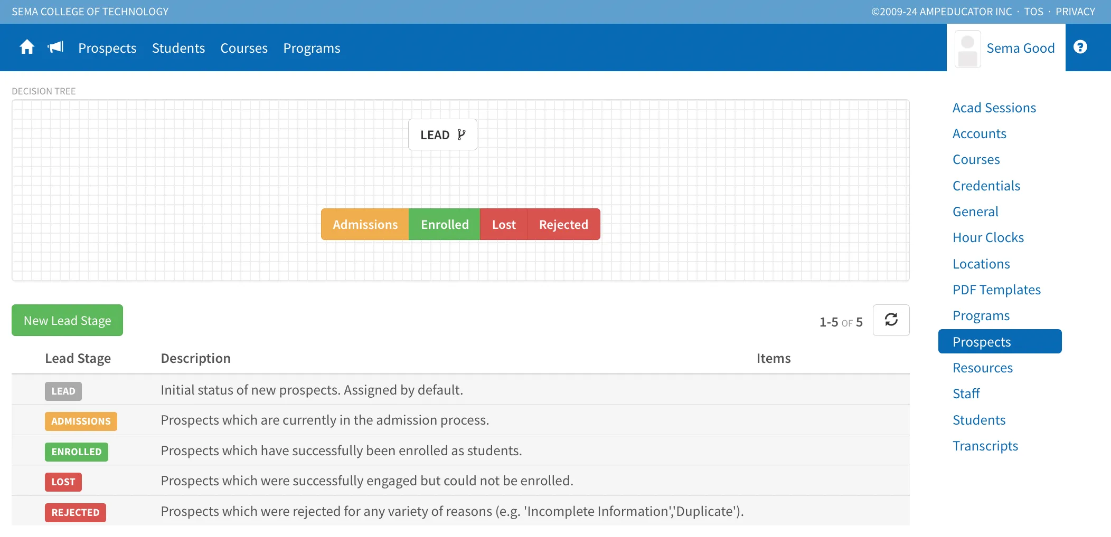Screen dimensions: 1111x537
Task: Click the Lead Stage column header
Action: pyautogui.click(x=78, y=358)
